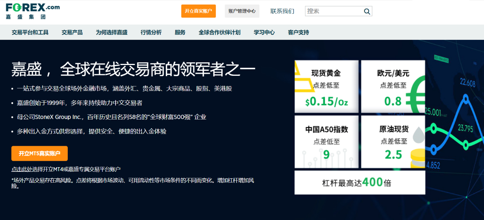Click the FOREX.com logo

[33, 11]
